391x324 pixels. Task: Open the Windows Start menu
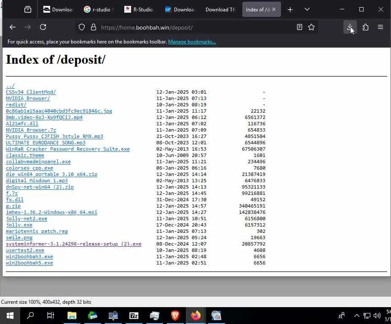[x=10, y=316]
